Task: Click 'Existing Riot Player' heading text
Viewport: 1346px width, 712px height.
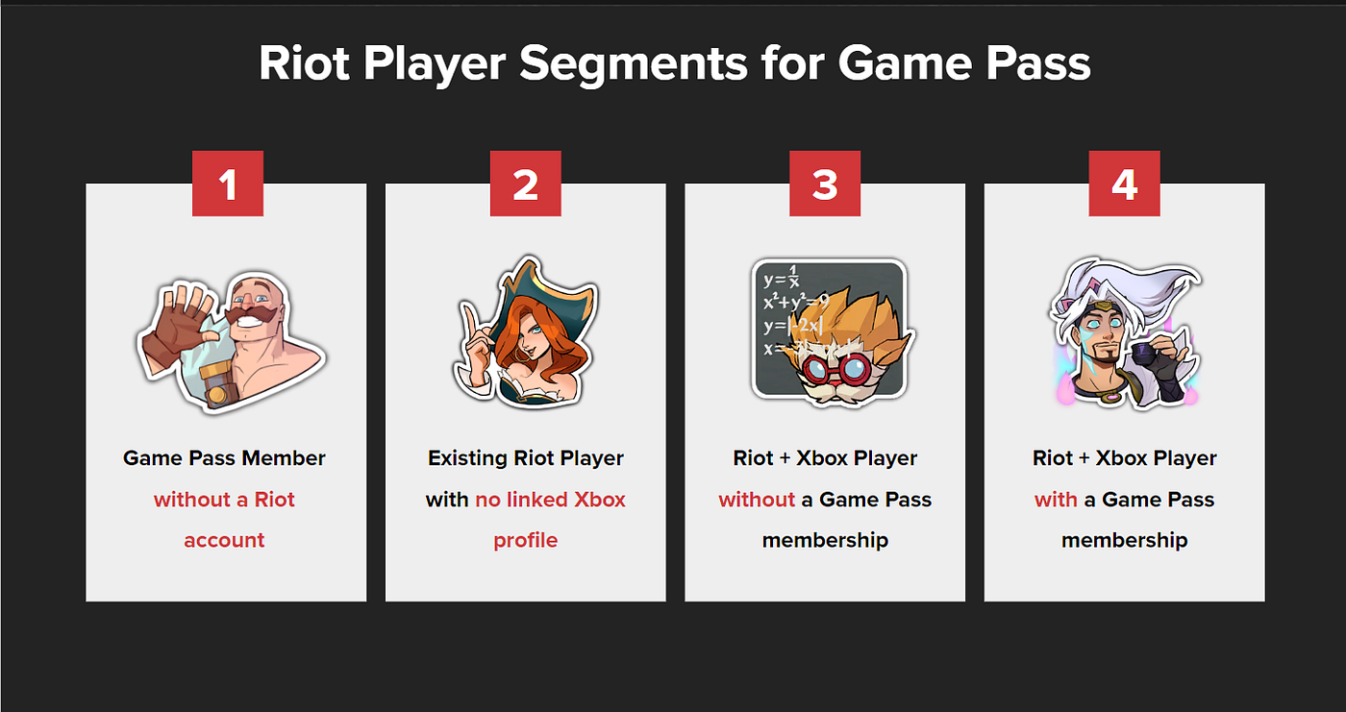Action: click(526, 458)
